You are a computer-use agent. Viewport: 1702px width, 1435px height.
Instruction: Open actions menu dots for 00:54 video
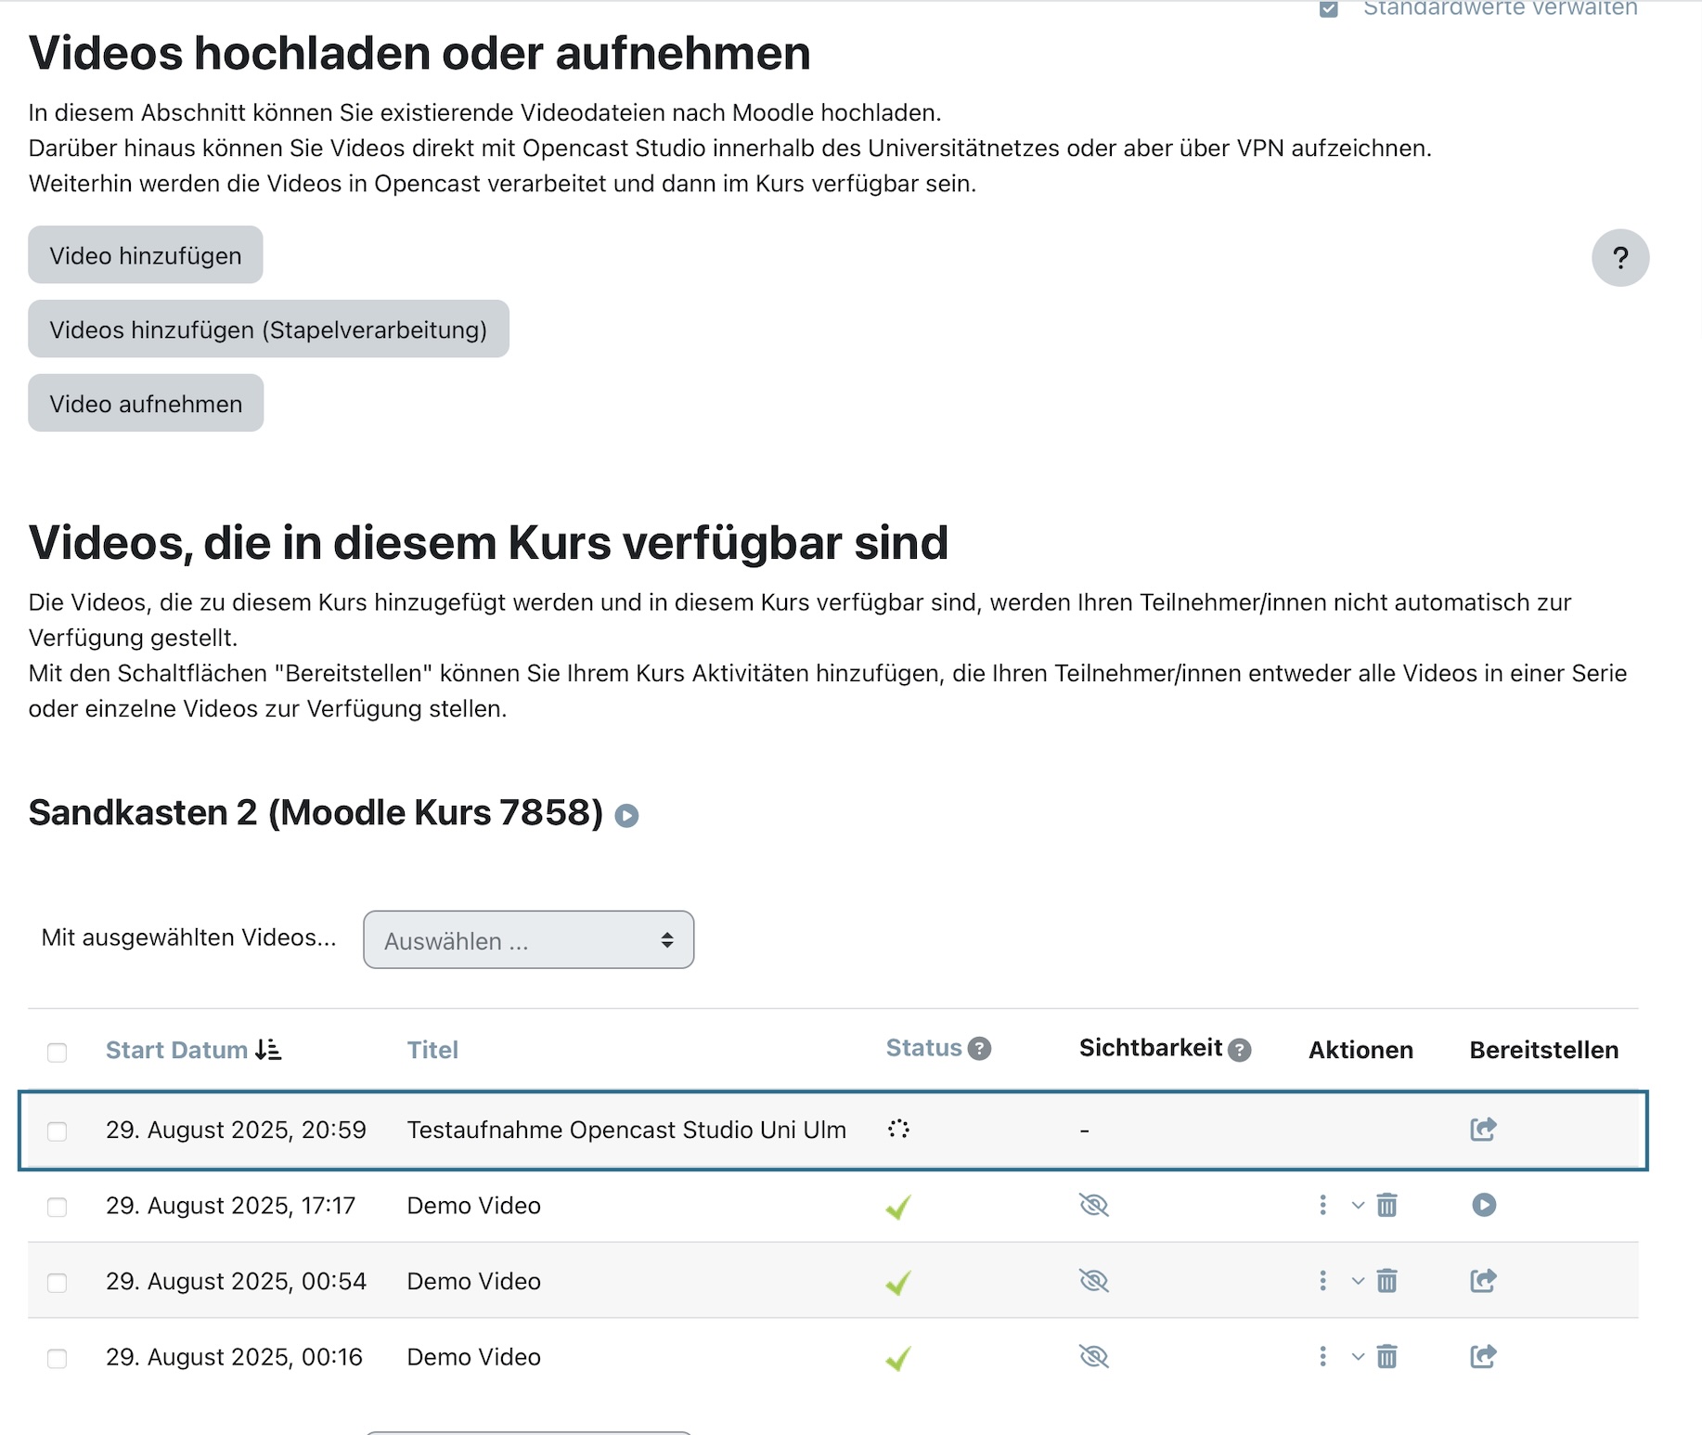point(1322,1282)
